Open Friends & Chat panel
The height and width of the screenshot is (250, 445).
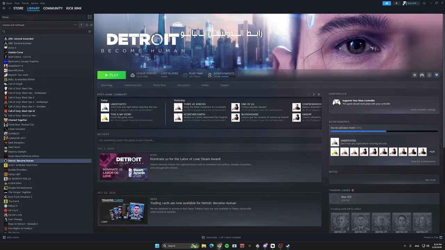coord(433,237)
